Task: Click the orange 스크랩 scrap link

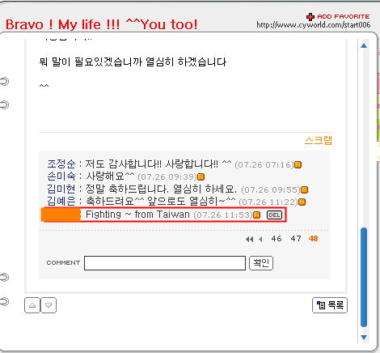Action: point(319,140)
